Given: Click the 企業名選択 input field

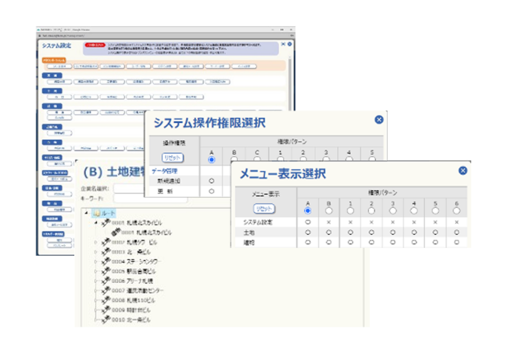Looking at the screenshot, I should (129, 188).
